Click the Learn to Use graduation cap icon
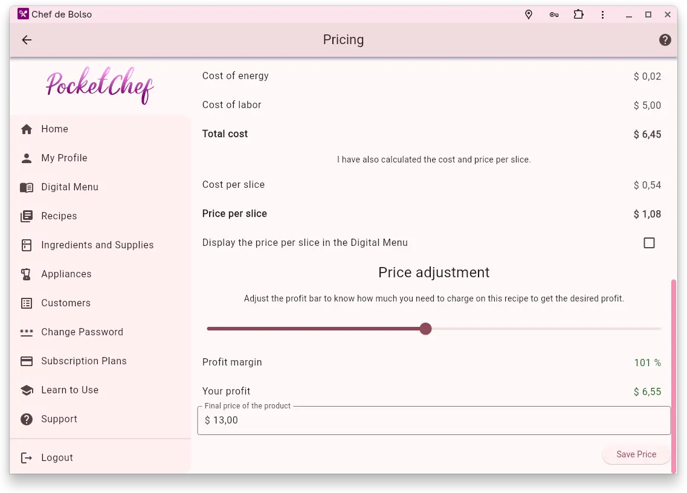The width and height of the screenshot is (687, 493). point(27,390)
